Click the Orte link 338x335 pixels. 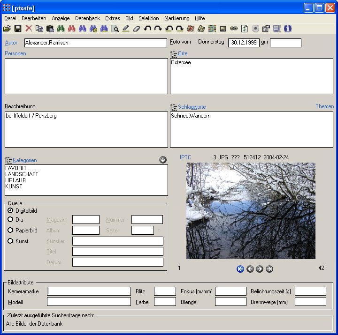(x=183, y=53)
